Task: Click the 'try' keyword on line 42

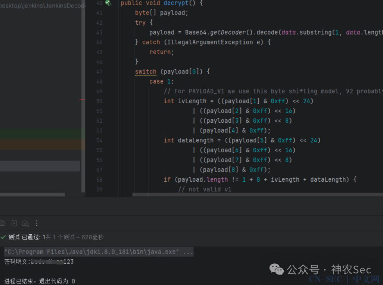Action: click(x=140, y=23)
